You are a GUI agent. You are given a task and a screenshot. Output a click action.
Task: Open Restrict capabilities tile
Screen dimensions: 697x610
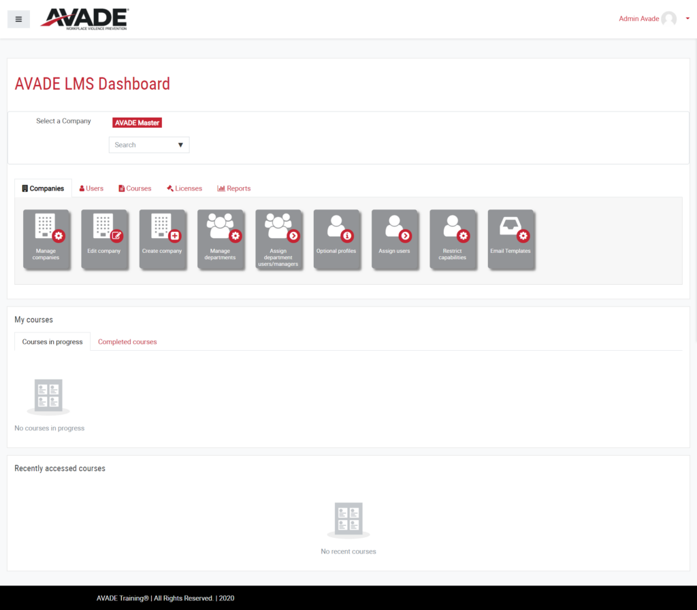pyautogui.click(x=453, y=239)
